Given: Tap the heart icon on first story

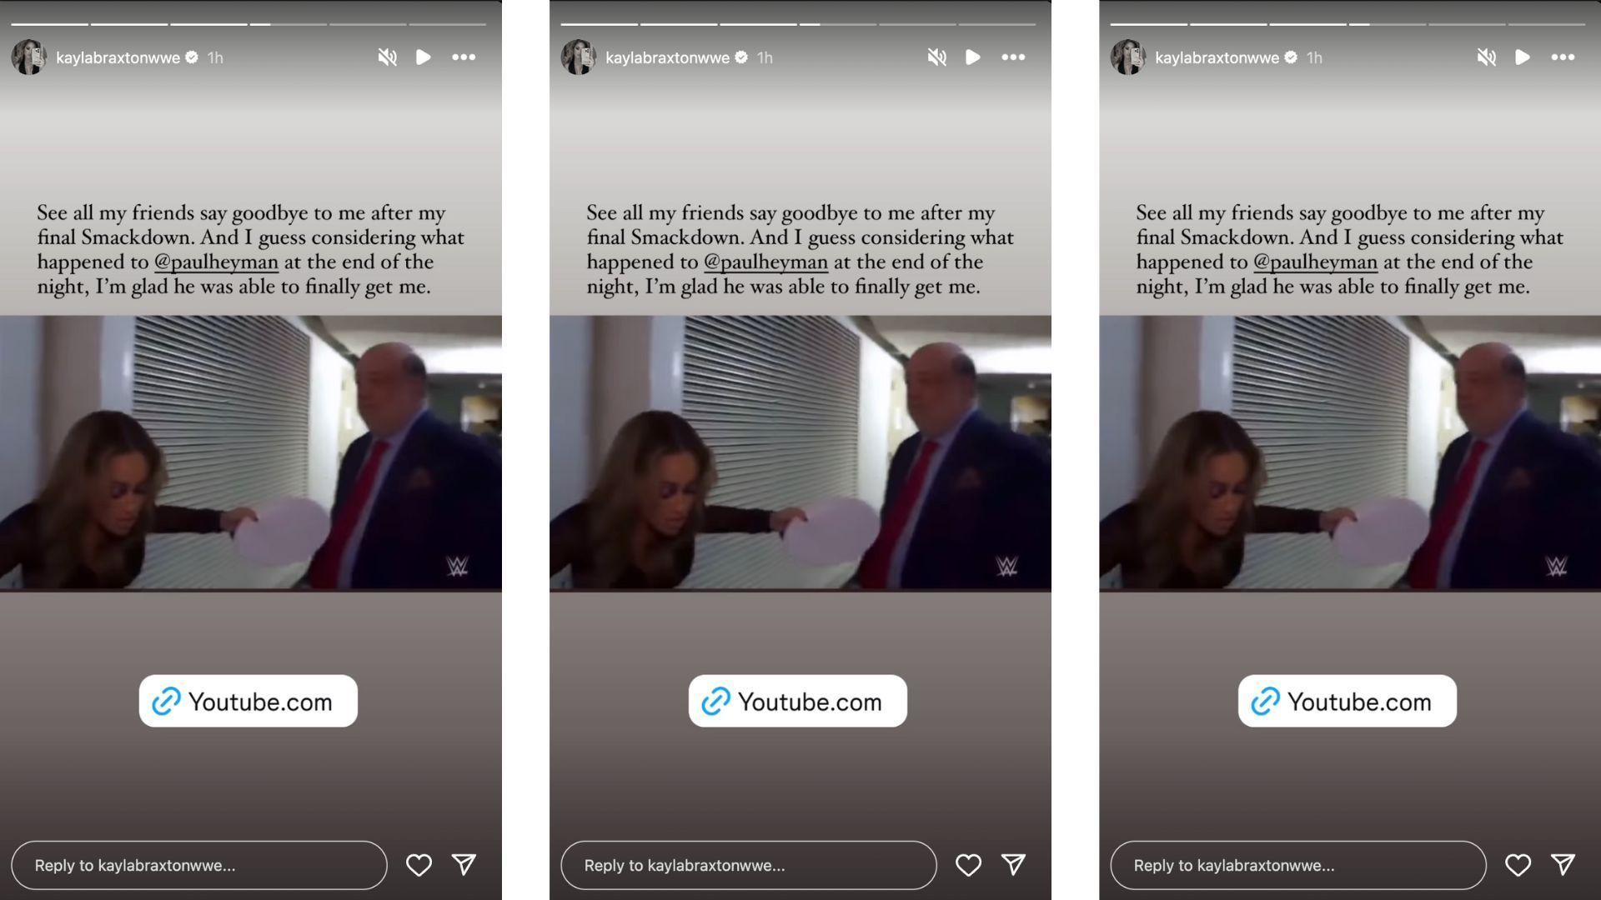Looking at the screenshot, I should (417, 863).
